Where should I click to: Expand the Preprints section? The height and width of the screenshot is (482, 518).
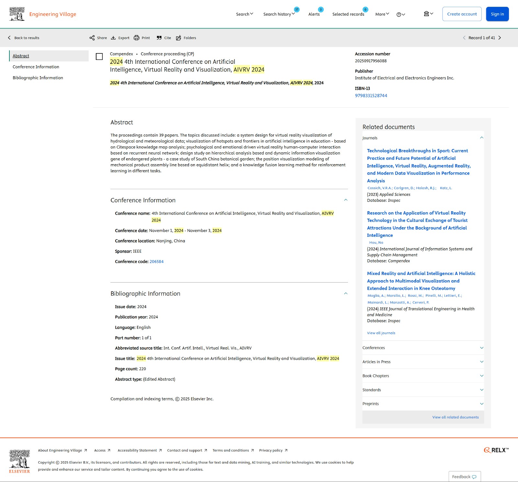(482, 404)
